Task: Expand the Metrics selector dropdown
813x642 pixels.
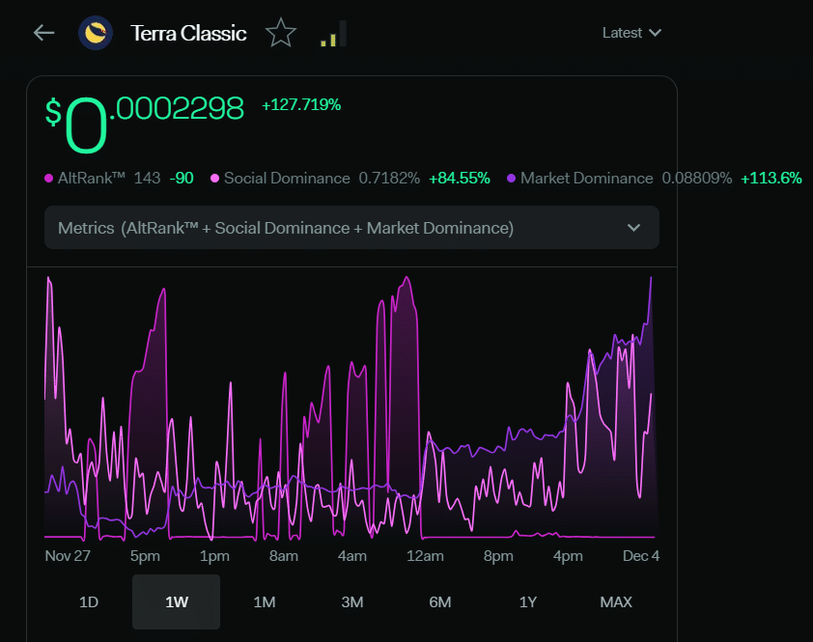Action: (351, 228)
